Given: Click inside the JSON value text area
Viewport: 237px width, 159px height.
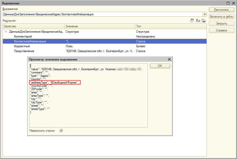Looking at the screenshot, I should 88,95.
